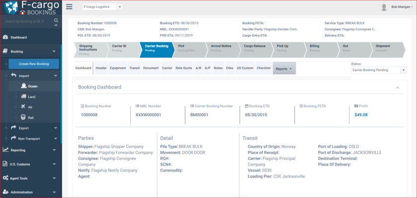Click the Ocean ship icon
Image resolution: width=417 pixels, height=198 pixels.
tap(24, 86)
